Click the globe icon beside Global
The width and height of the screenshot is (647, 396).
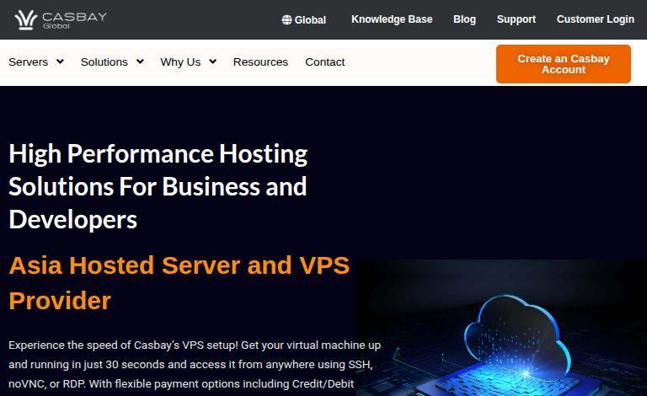click(286, 20)
